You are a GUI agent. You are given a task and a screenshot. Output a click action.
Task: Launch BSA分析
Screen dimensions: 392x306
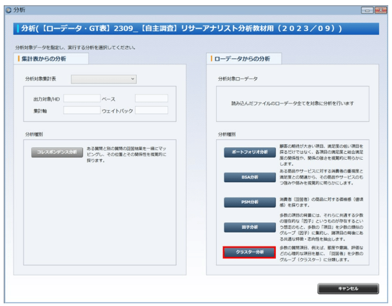[x=249, y=177]
